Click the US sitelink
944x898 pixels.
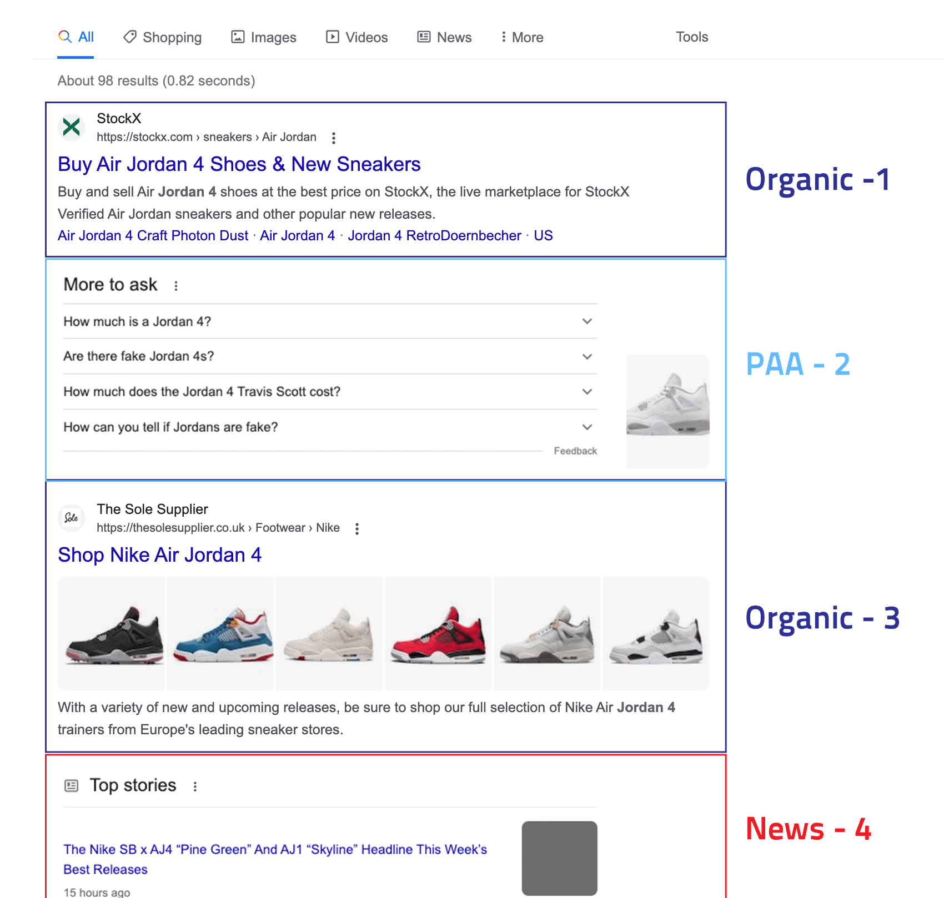tap(543, 235)
